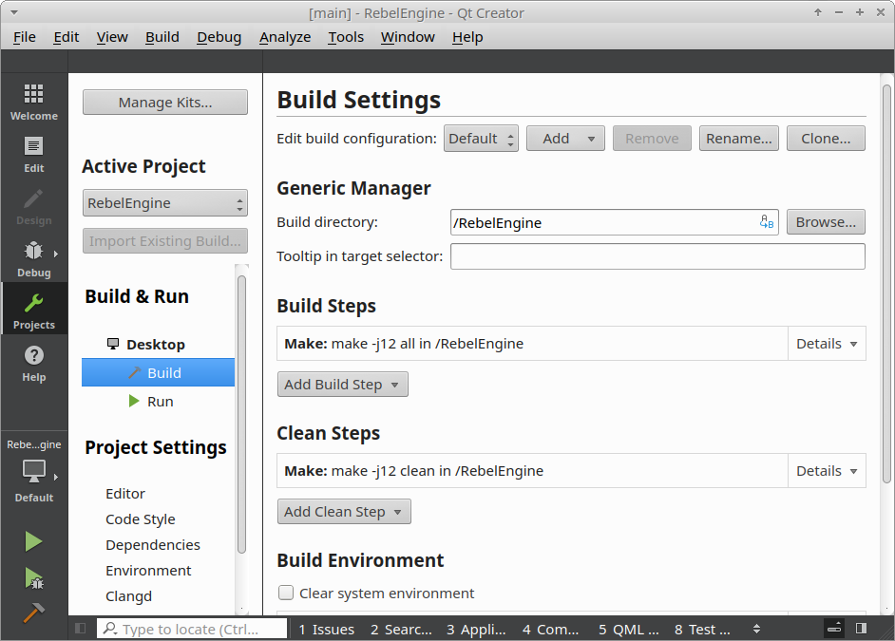The width and height of the screenshot is (895, 641).
Task: Select Run under Desktop kit
Action: click(158, 401)
